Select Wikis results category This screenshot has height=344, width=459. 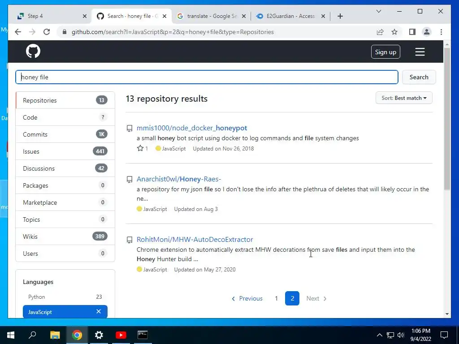65,236
